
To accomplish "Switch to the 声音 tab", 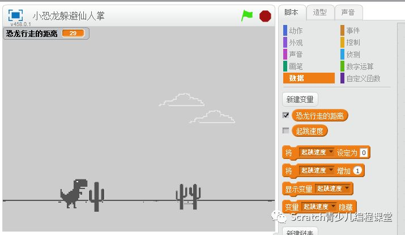I will 348,12.
